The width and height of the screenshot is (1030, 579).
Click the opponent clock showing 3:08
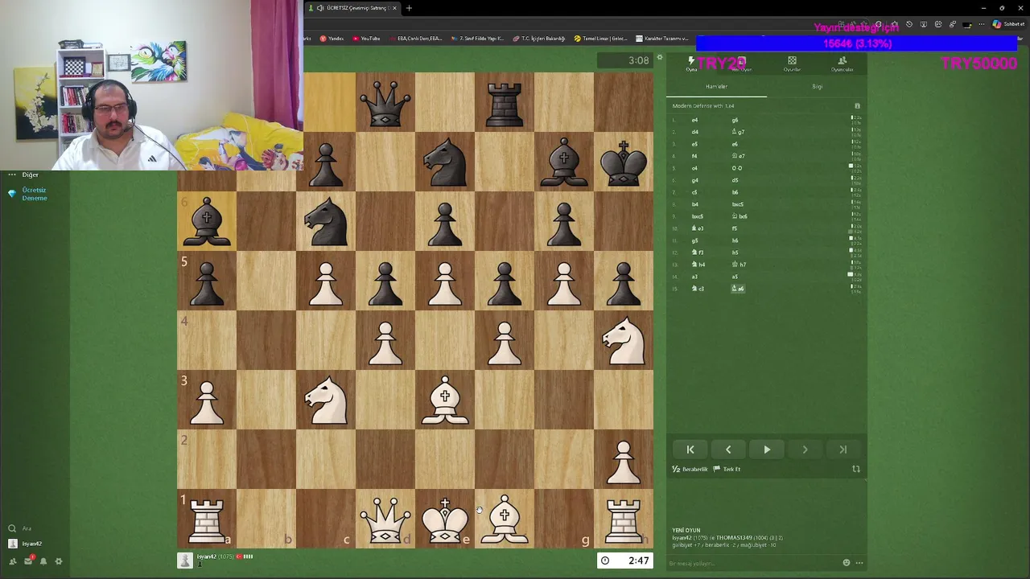pyautogui.click(x=625, y=60)
